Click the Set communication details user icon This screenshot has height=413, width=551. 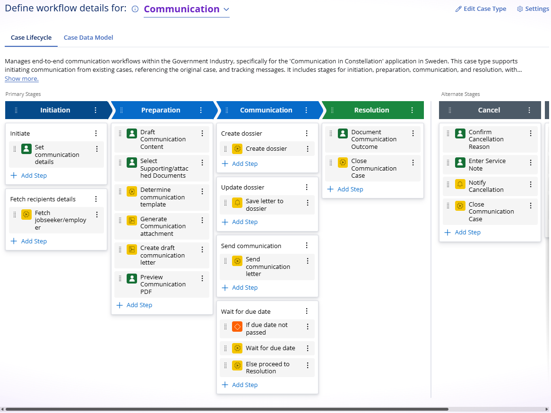coord(26,149)
